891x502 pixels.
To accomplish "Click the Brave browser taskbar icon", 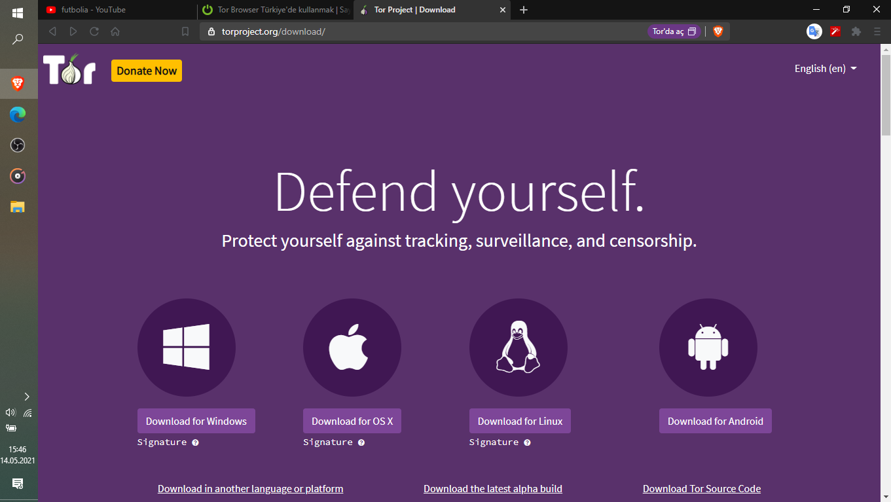I will 18,83.
